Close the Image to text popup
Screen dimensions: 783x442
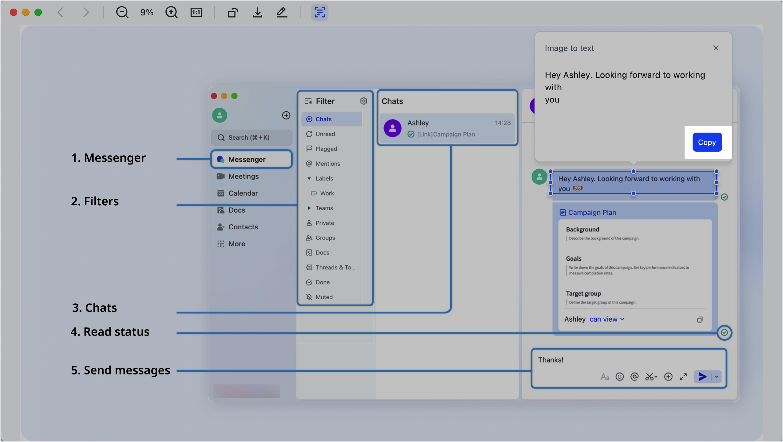coord(716,48)
